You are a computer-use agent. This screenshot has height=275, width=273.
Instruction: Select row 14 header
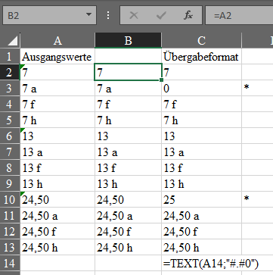click(10, 263)
